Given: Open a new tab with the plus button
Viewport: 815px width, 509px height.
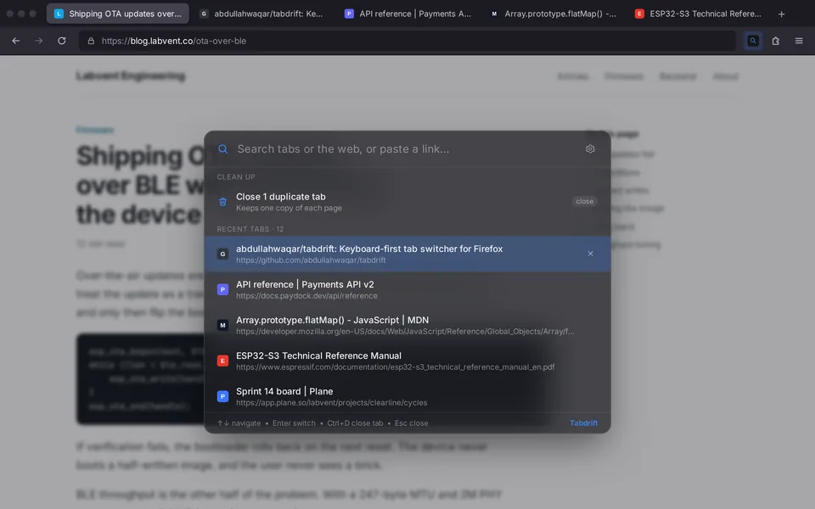Looking at the screenshot, I should (x=781, y=14).
